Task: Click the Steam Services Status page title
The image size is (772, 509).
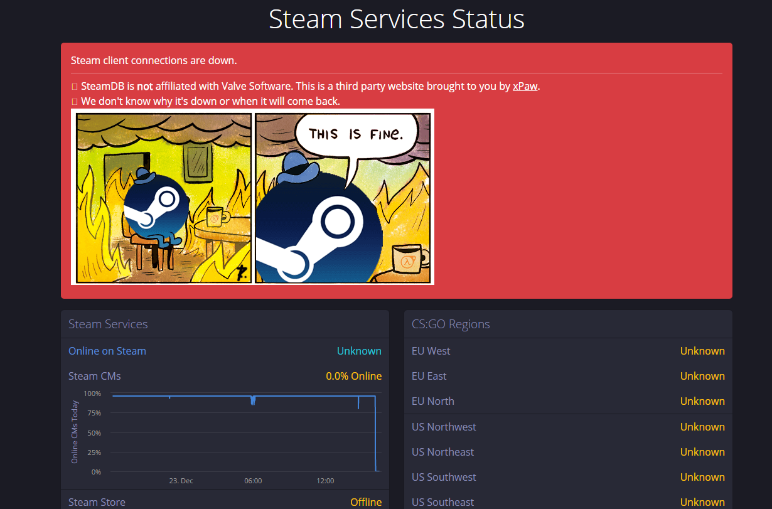Action: pos(397,19)
